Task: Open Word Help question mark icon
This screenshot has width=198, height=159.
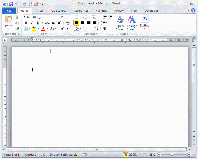Action: pyautogui.click(x=193, y=11)
